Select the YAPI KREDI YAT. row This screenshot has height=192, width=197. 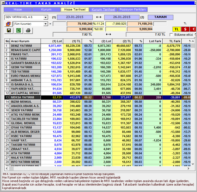pyautogui.click(x=98, y=89)
